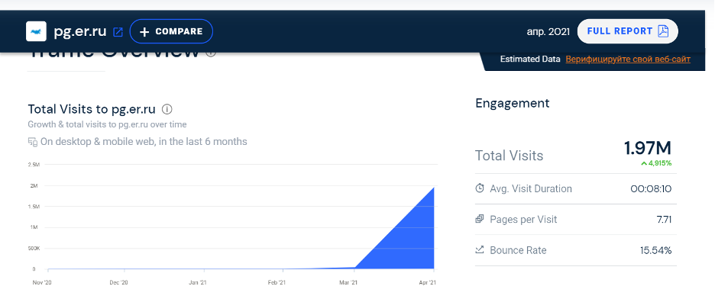The image size is (715, 299).
Task: Click the 7.71 pages per visit value
Action: click(664, 220)
